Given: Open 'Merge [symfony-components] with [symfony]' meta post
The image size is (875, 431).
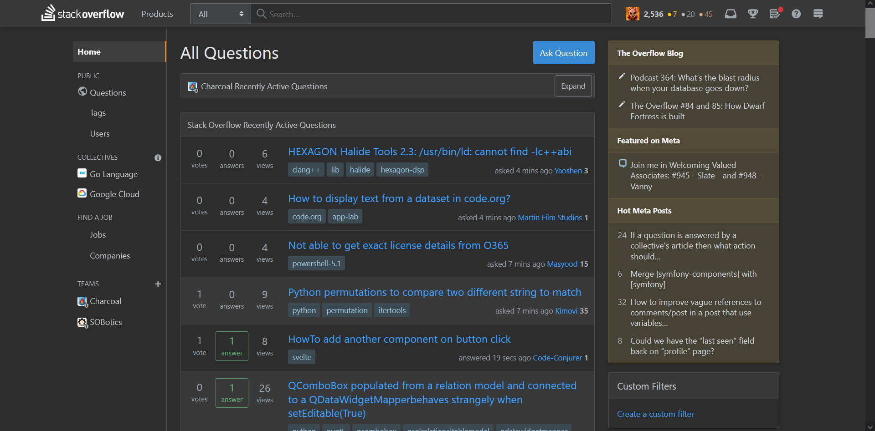Looking at the screenshot, I should 693,279.
